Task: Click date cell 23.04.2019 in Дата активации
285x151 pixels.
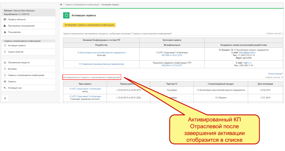Action: click(x=265, y=90)
